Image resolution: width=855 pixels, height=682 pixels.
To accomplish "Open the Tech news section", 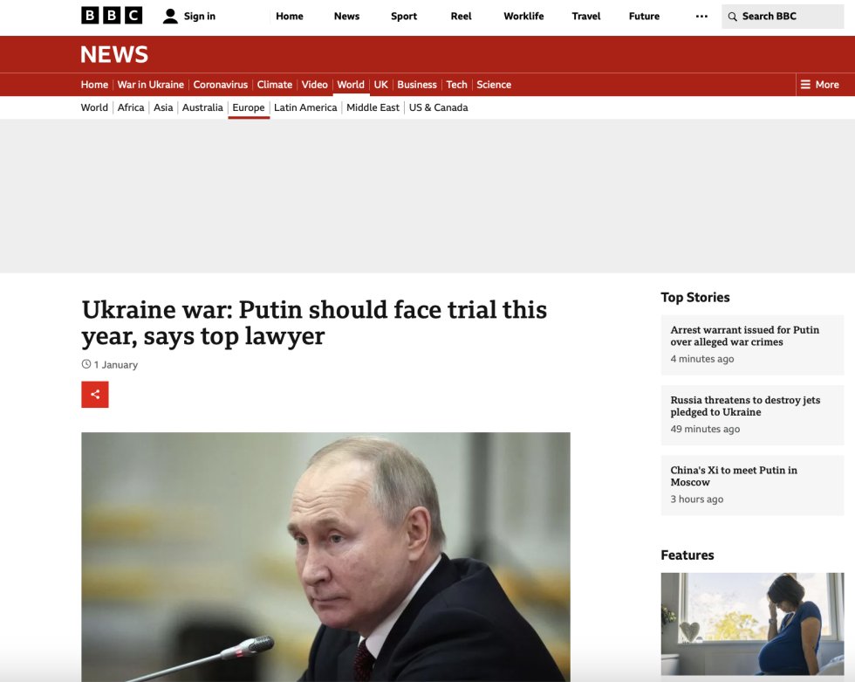I will [x=456, y=85].
